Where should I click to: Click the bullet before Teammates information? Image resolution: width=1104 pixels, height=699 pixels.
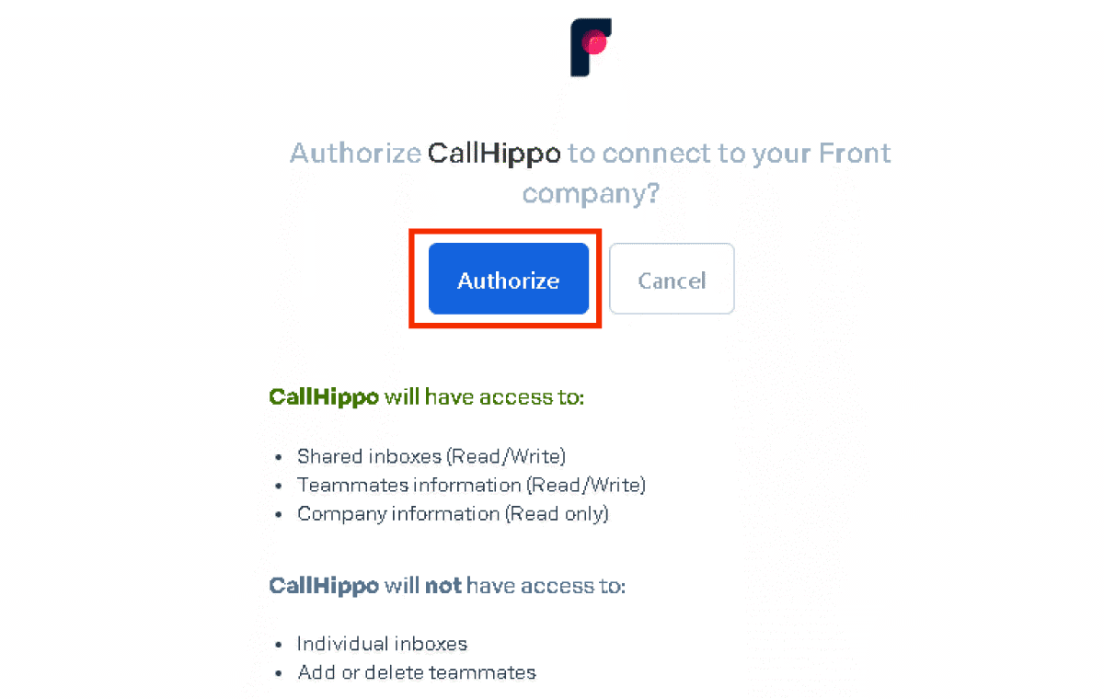tap(279, 486)
